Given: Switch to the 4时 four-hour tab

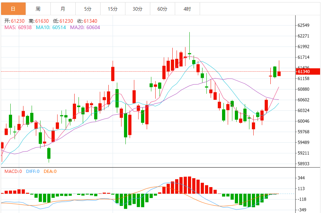Looking at the screenshot, I should pos(187,9).
